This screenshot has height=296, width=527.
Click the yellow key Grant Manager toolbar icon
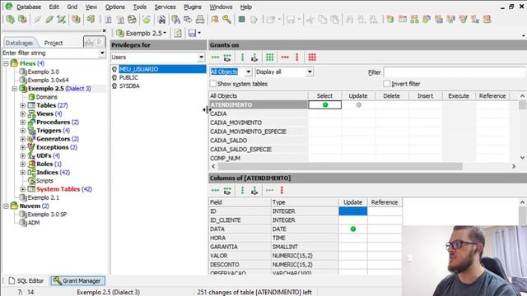(227, 19)
